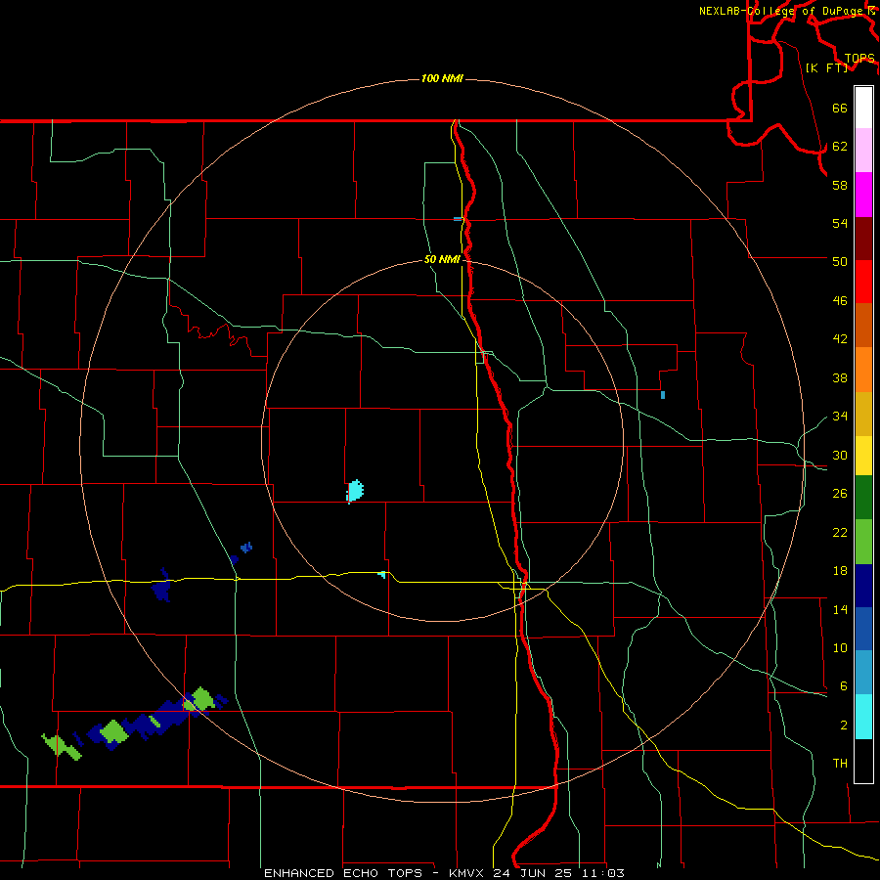Click the light pink legend swatch
Image resolution: width=880 pixels, height=880 pixels.
(863, 151)
